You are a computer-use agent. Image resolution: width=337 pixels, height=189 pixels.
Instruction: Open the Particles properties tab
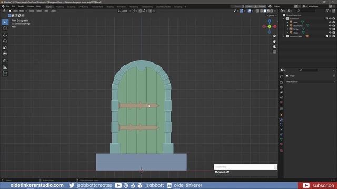tap(281, 125)
